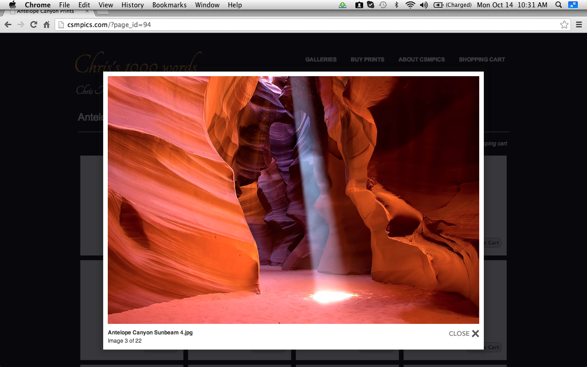Close the lightbox with the CLOSE X
The width and height of the screenshot is (587, 367).
click(464, 334)
